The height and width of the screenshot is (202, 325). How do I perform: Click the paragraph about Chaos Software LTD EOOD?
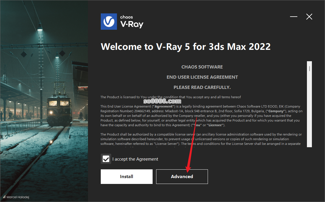click(202, 116)
